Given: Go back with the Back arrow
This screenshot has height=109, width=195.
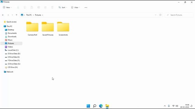Looking at the screenshot, I should (3, 15).
